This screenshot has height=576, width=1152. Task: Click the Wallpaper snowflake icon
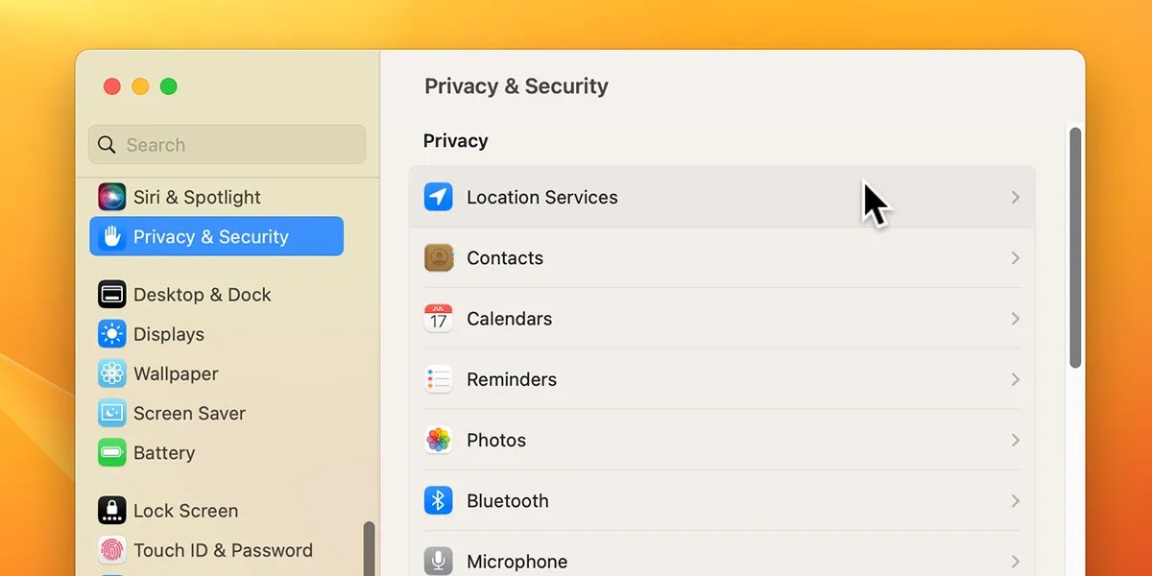pos(111,373)
